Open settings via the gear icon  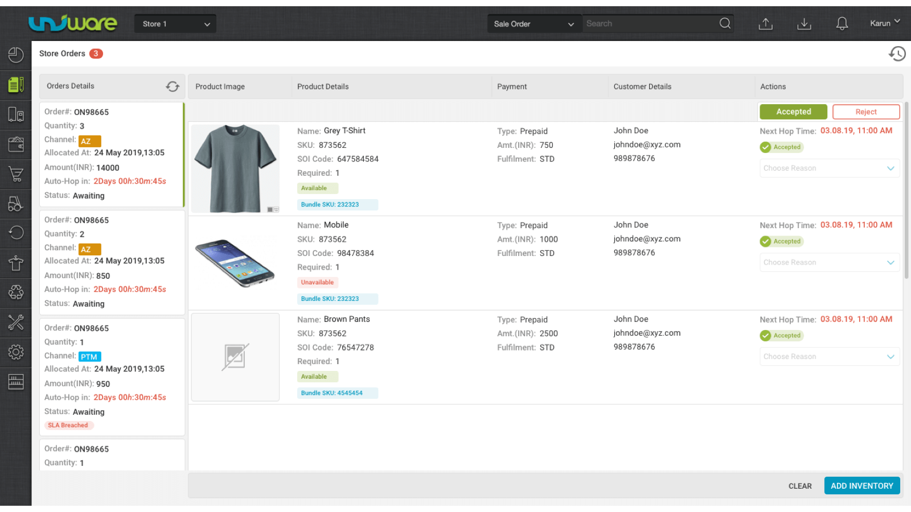[x=15, y=352]
